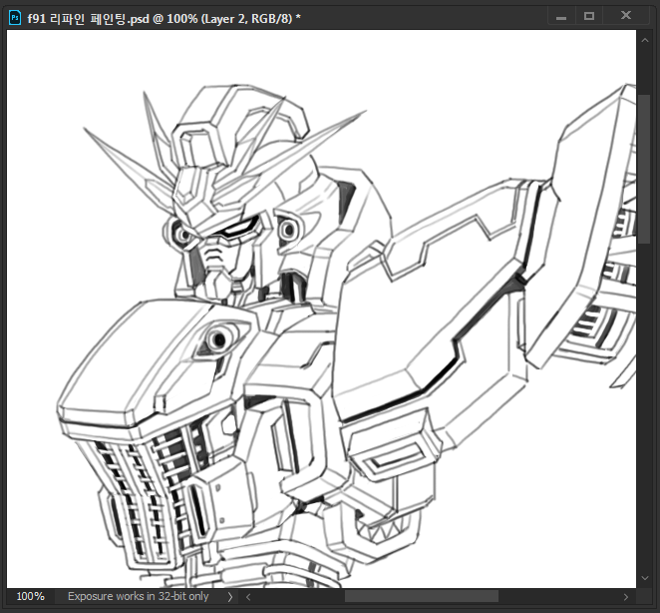Minimize the document window
Viewport: 660px width, 613px height.
pos(561,17)
